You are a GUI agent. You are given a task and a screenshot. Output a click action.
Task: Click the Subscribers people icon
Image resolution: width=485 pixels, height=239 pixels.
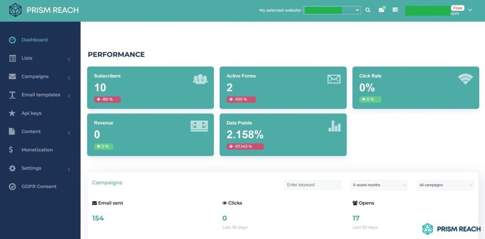tap(200, 79)
